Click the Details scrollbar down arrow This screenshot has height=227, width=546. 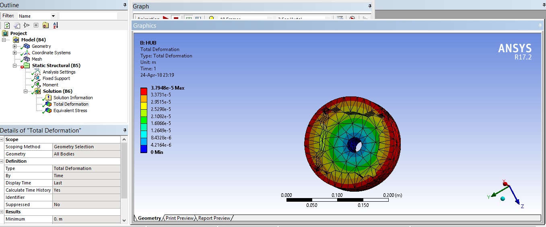click(124, 220)
